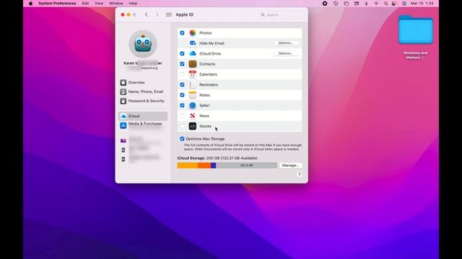Viewport: 462px width, 259px height.
Task: Click the Photos app icon
Action: point(193,33)
